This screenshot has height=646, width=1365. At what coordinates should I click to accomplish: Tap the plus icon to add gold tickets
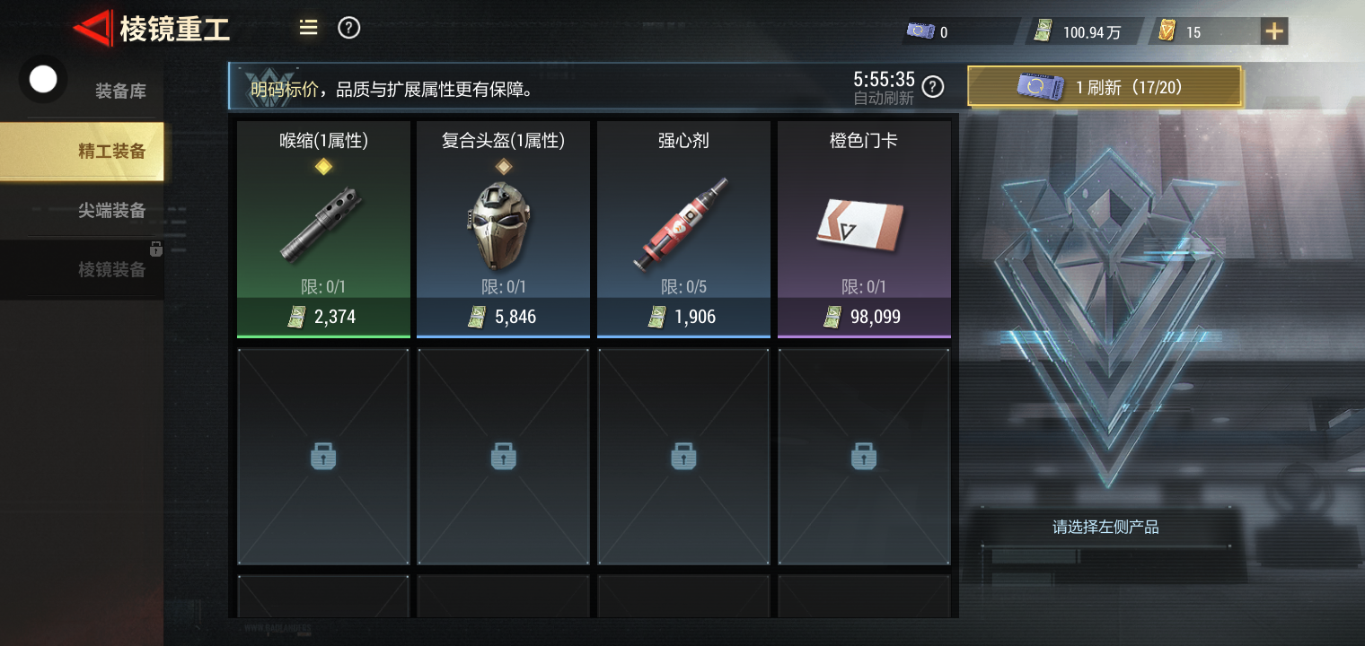pos(1273,31)
